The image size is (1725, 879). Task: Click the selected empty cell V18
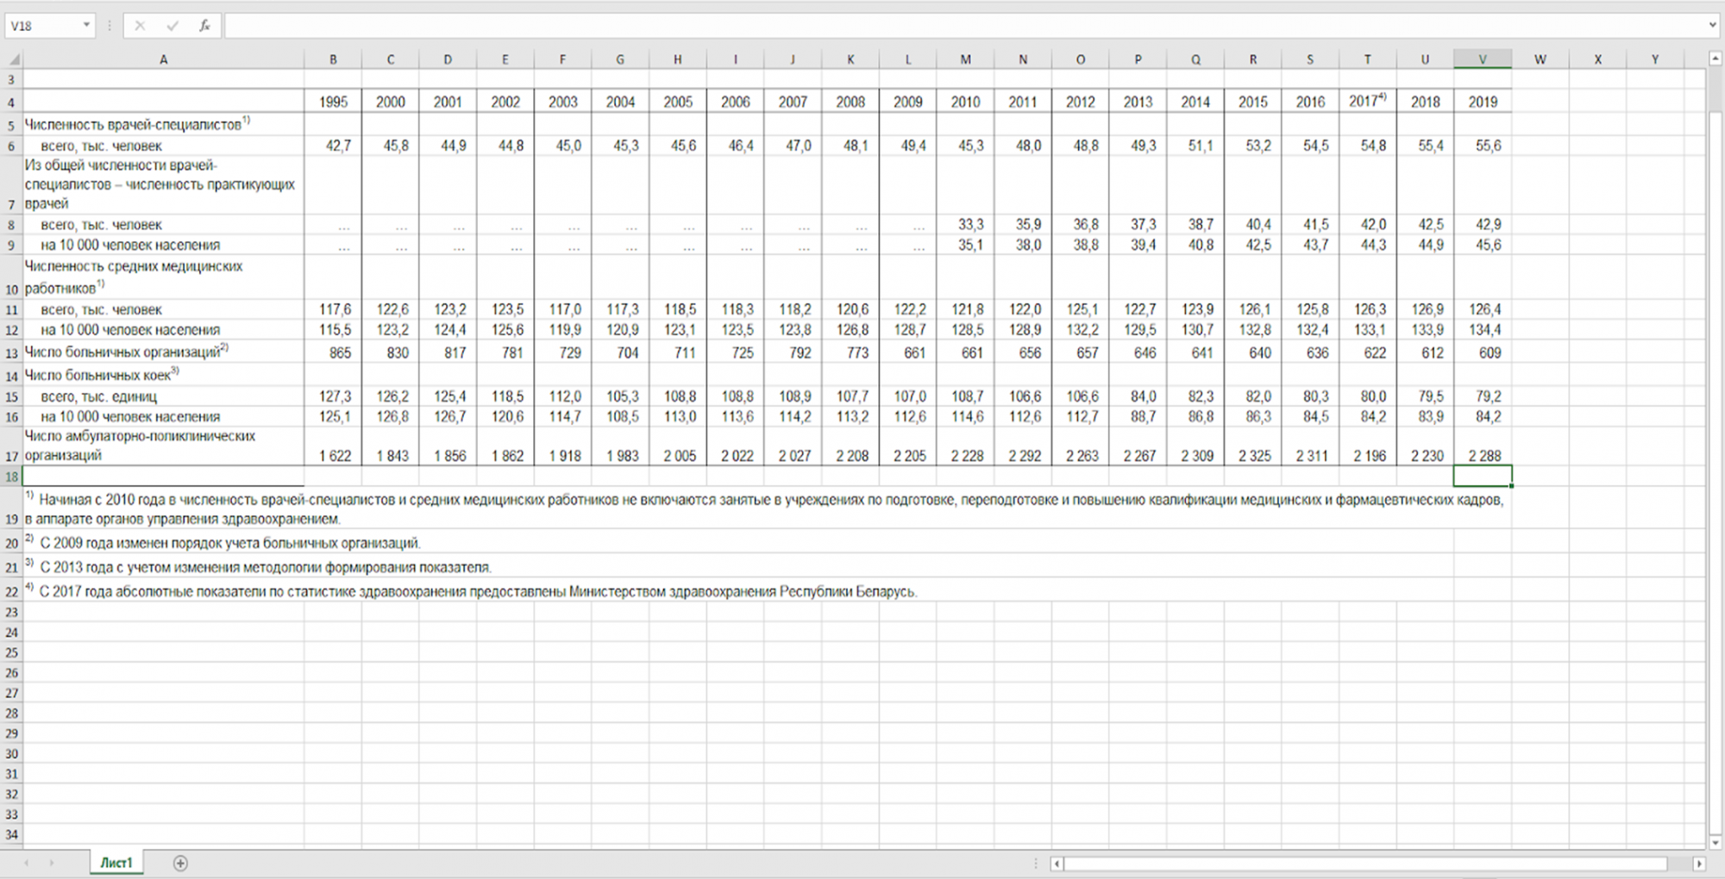(1483, 477)
